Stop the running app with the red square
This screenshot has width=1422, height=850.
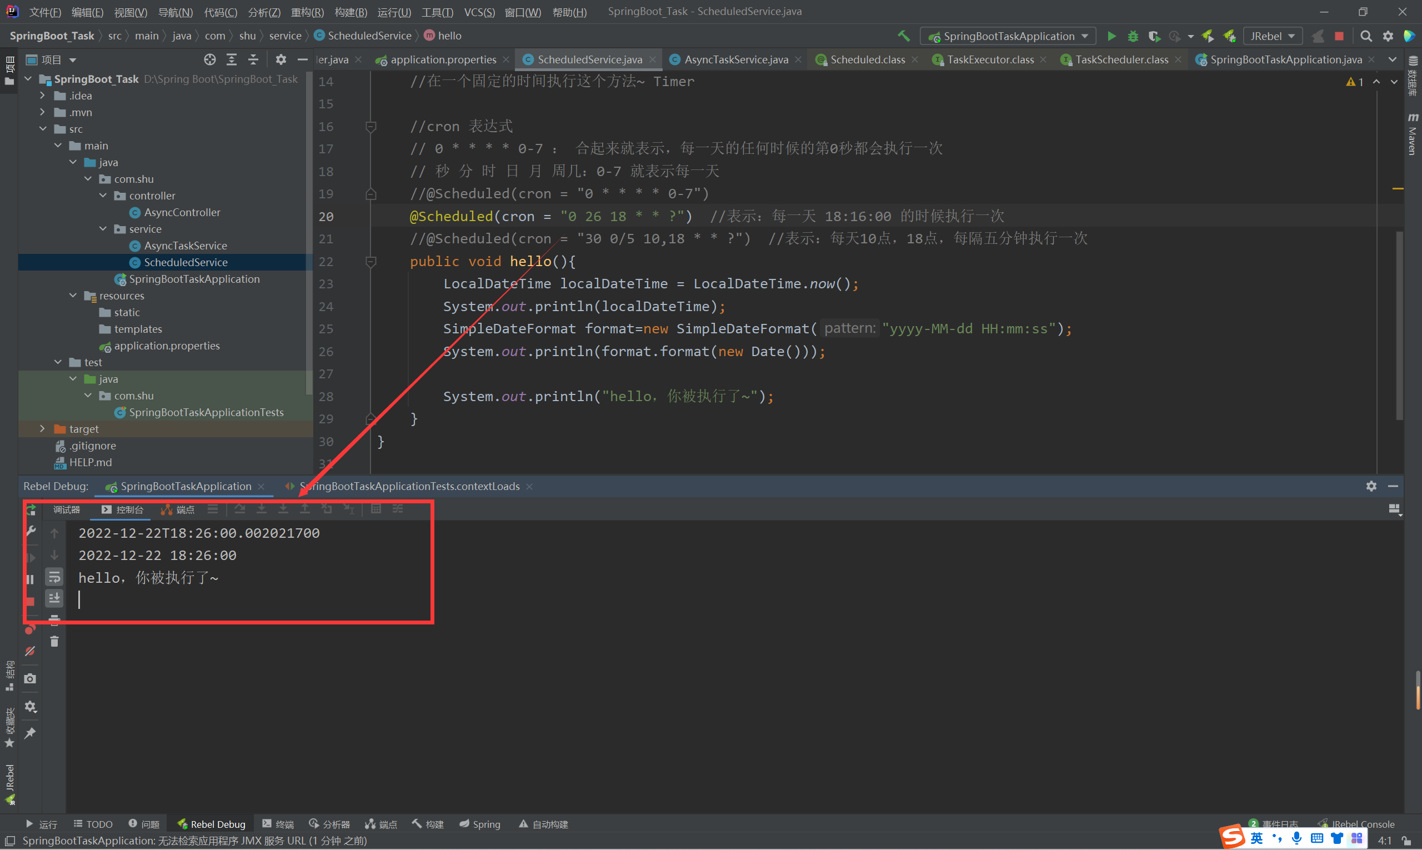1338,36
